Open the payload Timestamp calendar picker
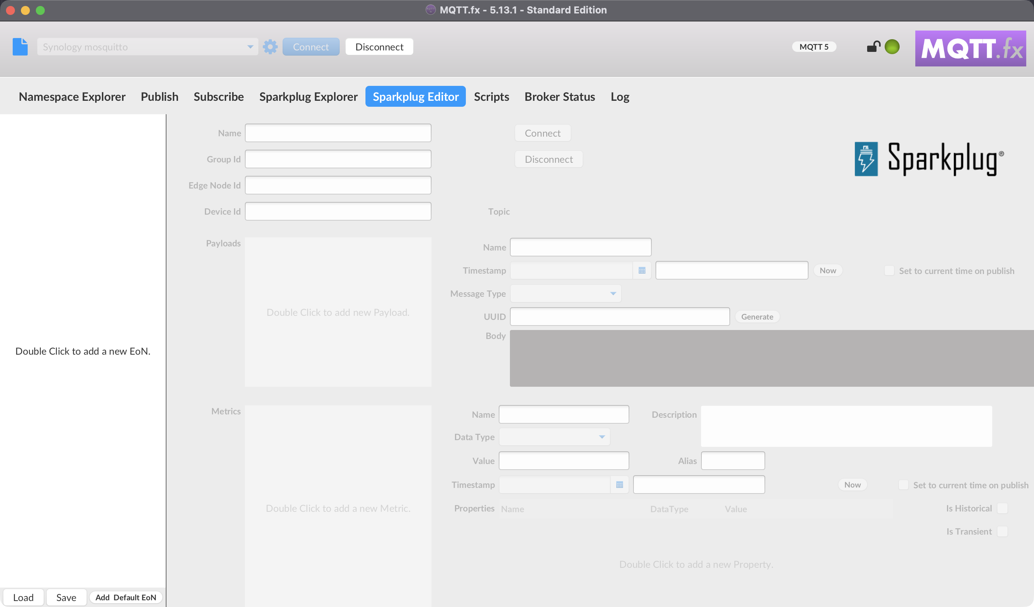Image resolution: width=1034 pixels, height=607 pixels. [642, 270]
